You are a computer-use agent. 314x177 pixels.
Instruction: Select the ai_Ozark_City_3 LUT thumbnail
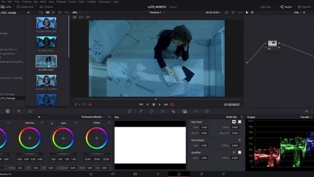point(46,61)
